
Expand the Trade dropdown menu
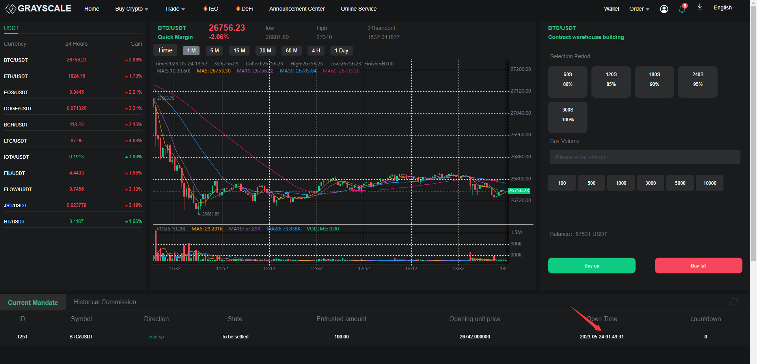click(x=175, y=9)
